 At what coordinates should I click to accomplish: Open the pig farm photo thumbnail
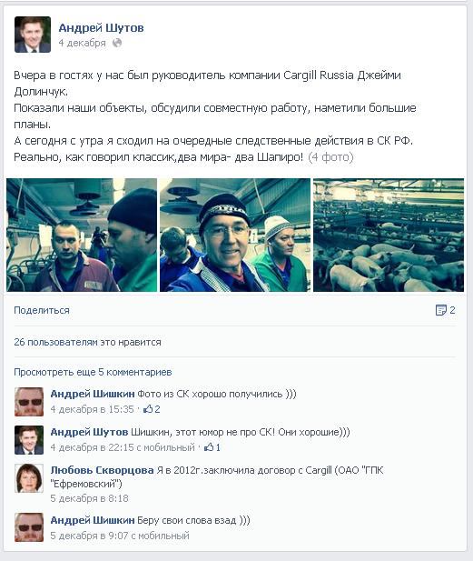[389, 235]
